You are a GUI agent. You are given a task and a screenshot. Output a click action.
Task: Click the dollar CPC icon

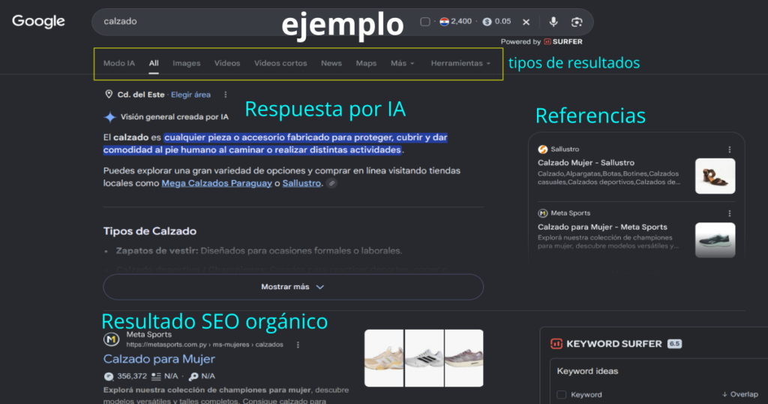coord(487,22)
